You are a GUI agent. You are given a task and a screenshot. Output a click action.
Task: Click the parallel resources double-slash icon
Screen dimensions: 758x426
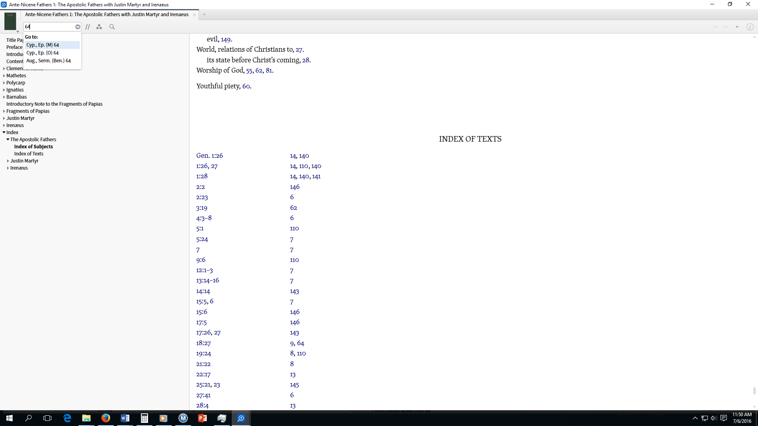[88, 27]
